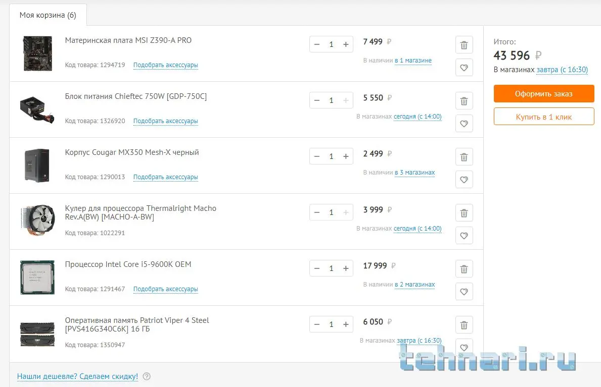Screen dimensions: 601x387
Task: Open product title Кулер для процессора Thermalright Macho
Action: 141,212
